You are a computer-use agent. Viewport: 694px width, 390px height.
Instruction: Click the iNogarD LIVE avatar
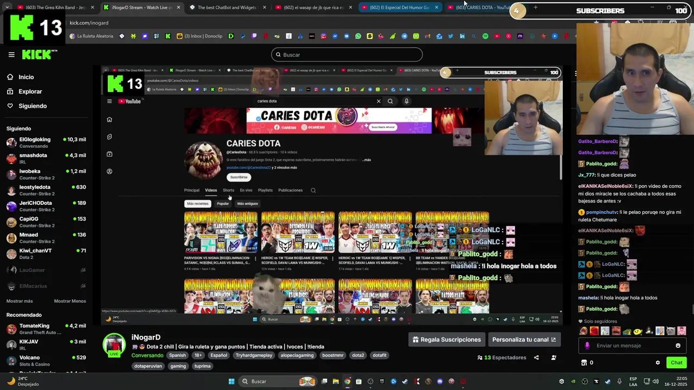point(114,346)
